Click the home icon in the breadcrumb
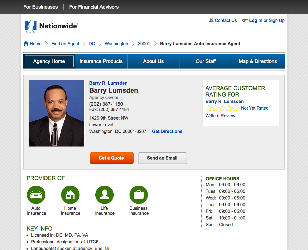This screenshot has height=250, width=308. coord(26,44)
